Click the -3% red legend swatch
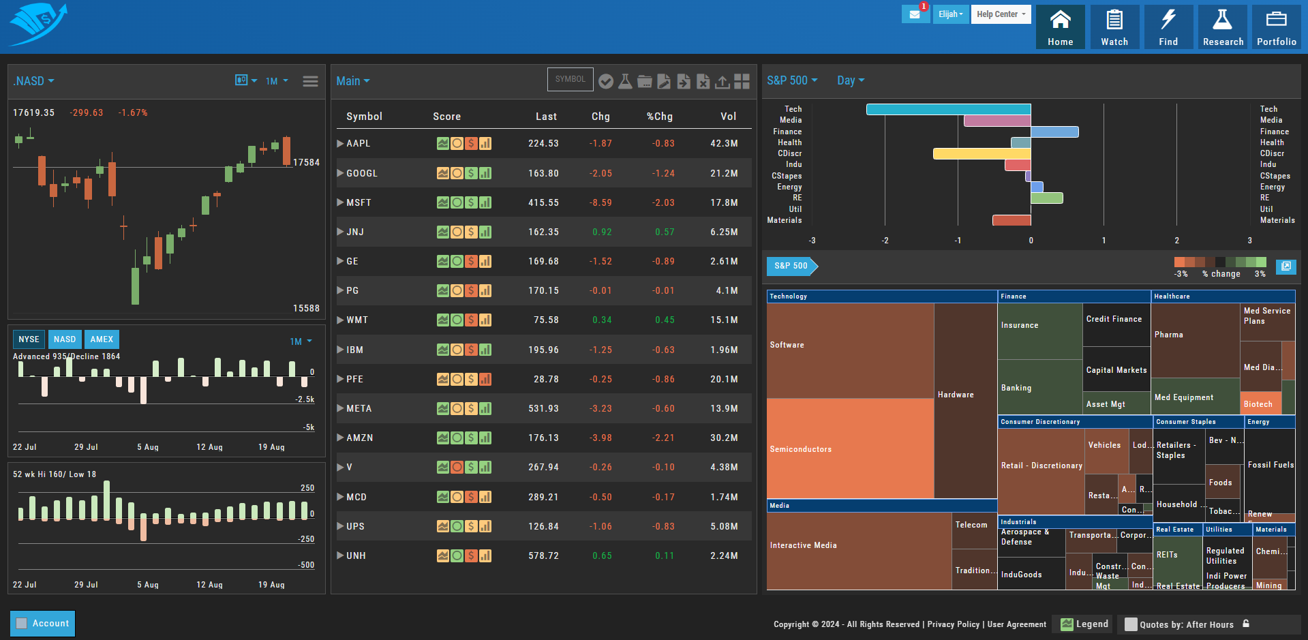Image resolution: width=1308 pixels, height=640 pixels. [1179, 262]
